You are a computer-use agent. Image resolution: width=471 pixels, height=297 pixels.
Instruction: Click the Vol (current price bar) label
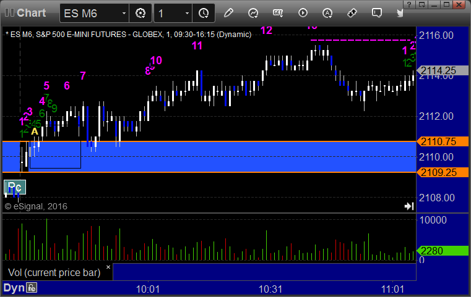click(54, 272)
